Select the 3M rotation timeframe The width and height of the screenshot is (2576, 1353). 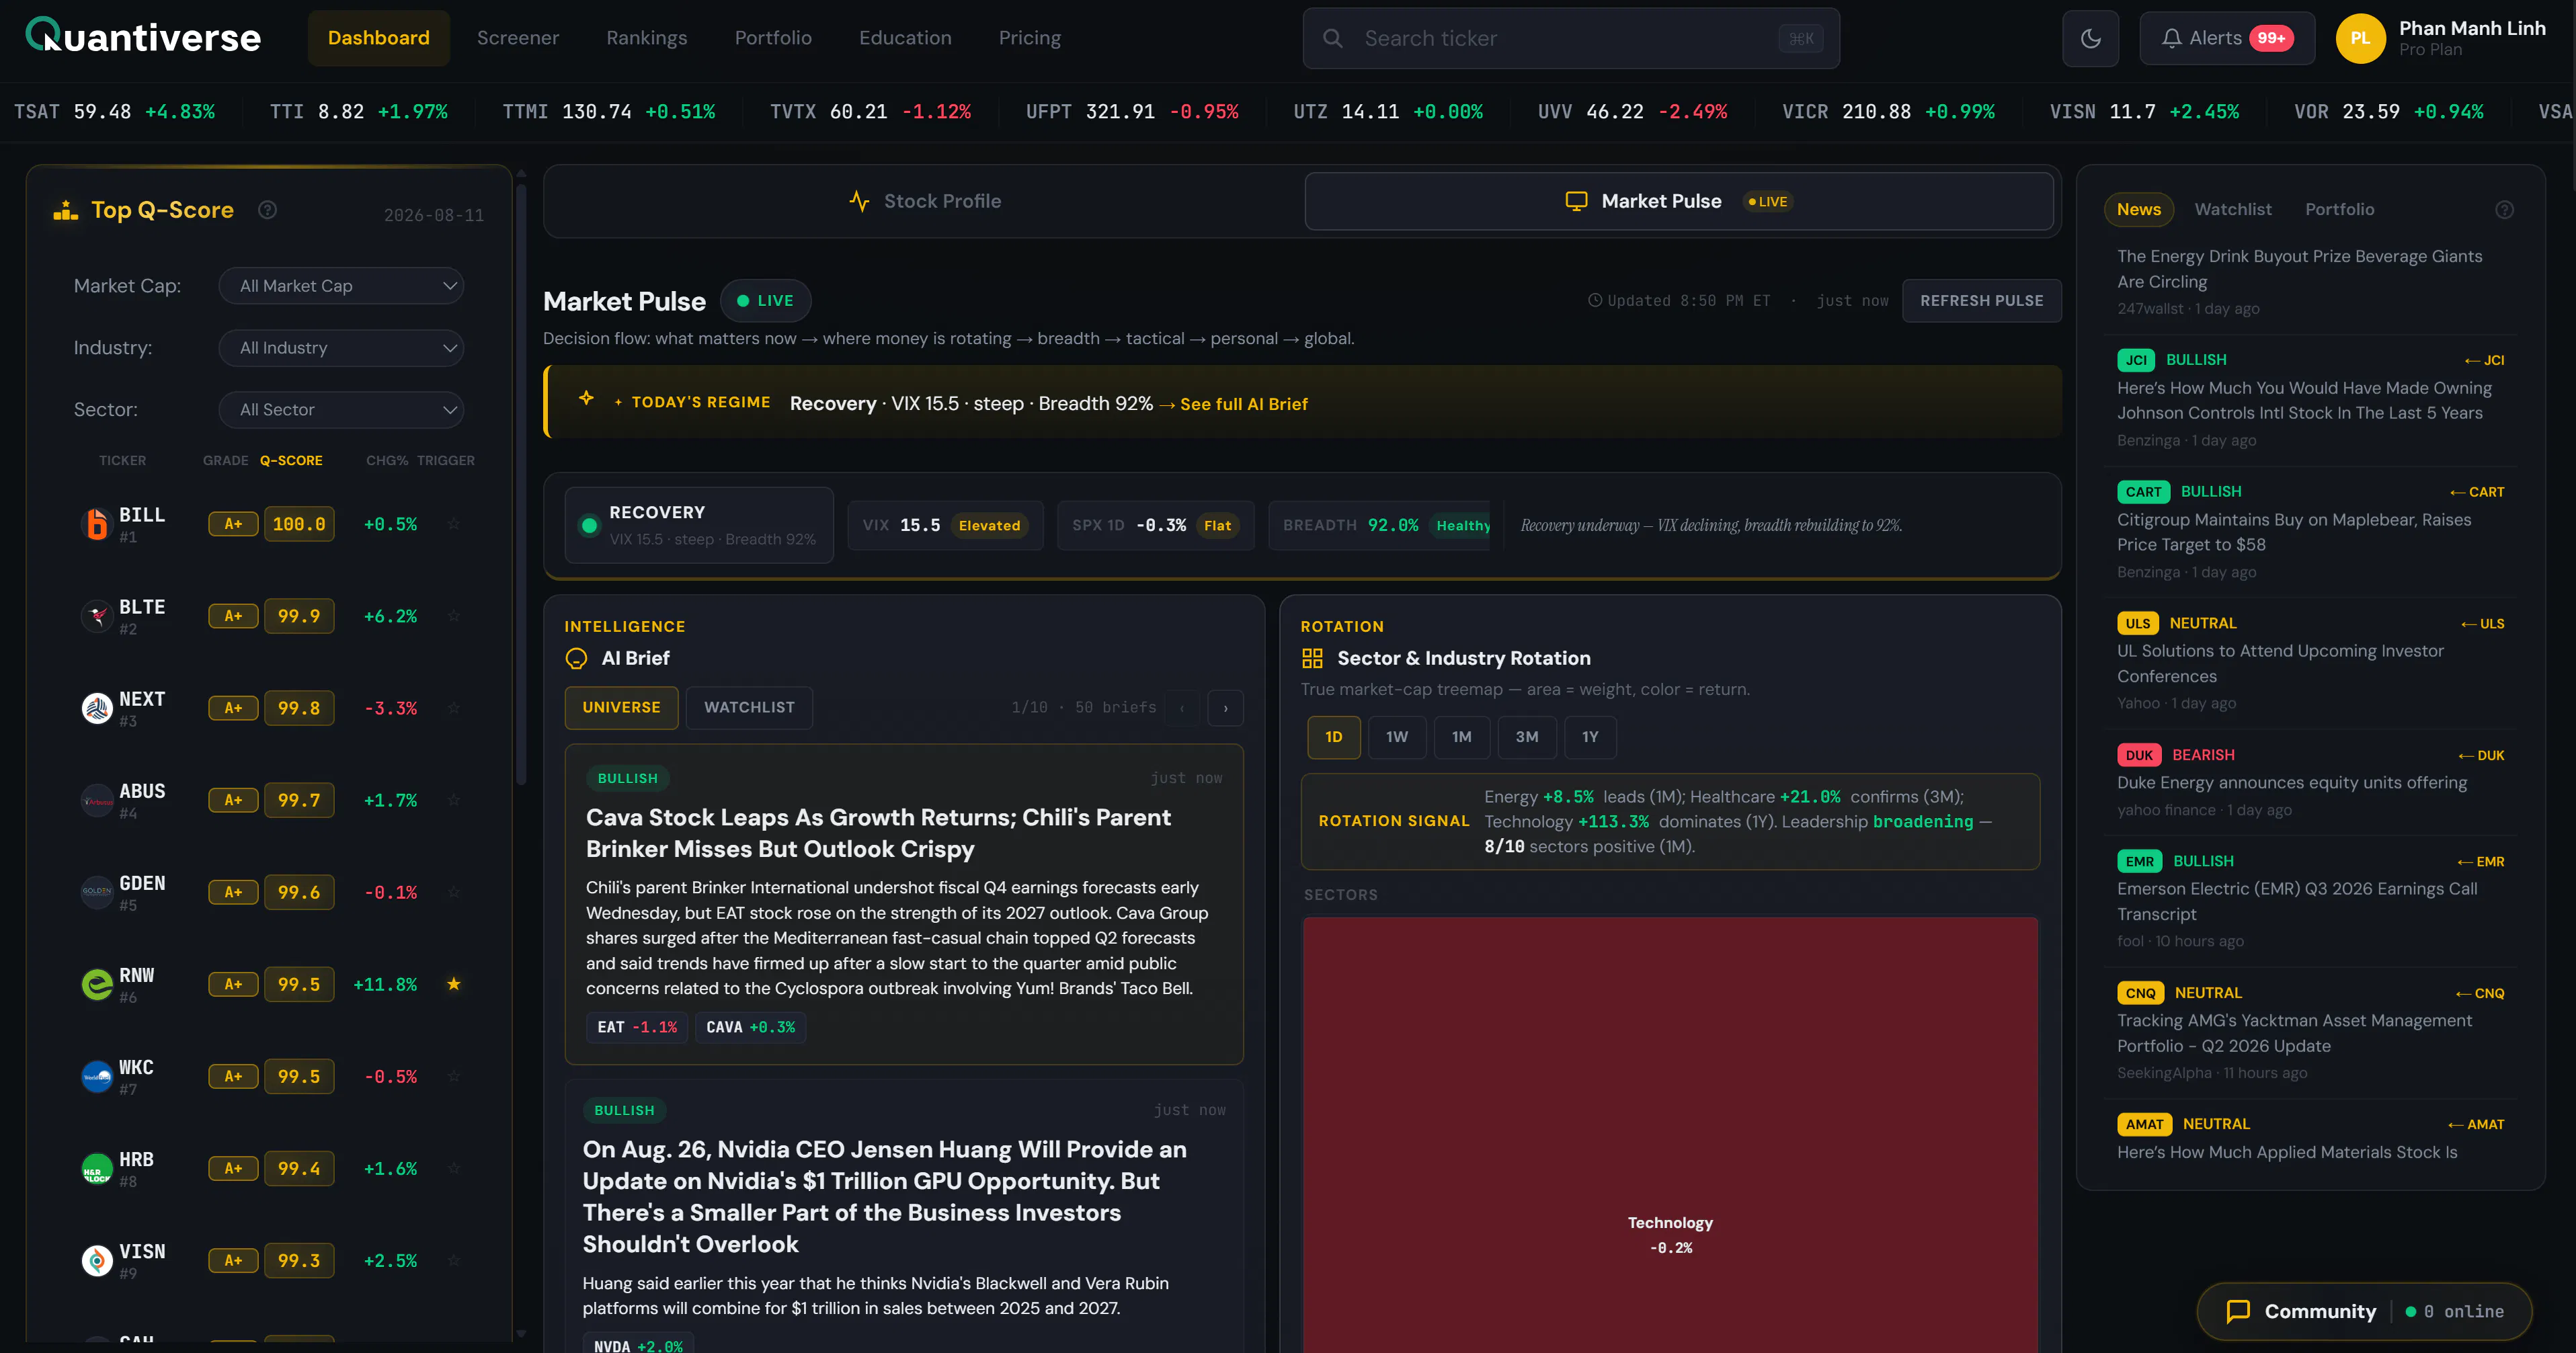tap(1527, 737)
